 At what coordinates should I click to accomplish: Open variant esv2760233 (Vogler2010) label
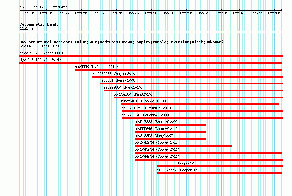point(114,74)
